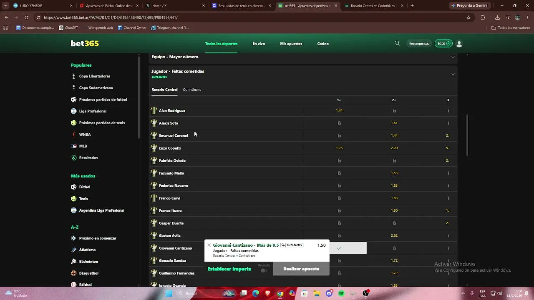
Task: Open En vivo in top navigation
Action: point(259,44)
